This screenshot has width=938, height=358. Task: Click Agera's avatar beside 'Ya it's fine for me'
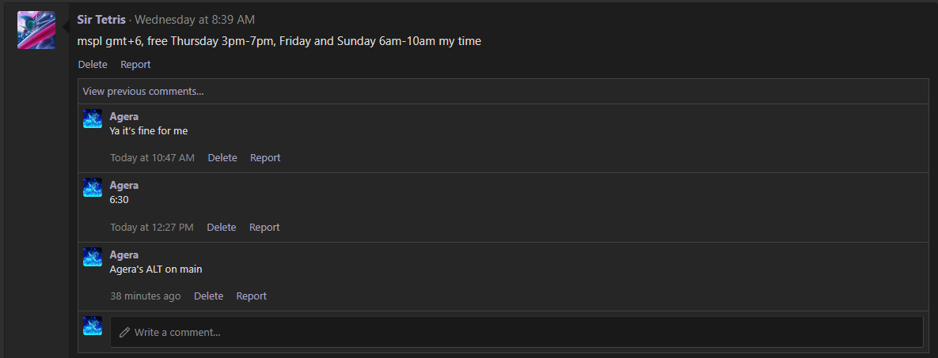click(93, 119)
